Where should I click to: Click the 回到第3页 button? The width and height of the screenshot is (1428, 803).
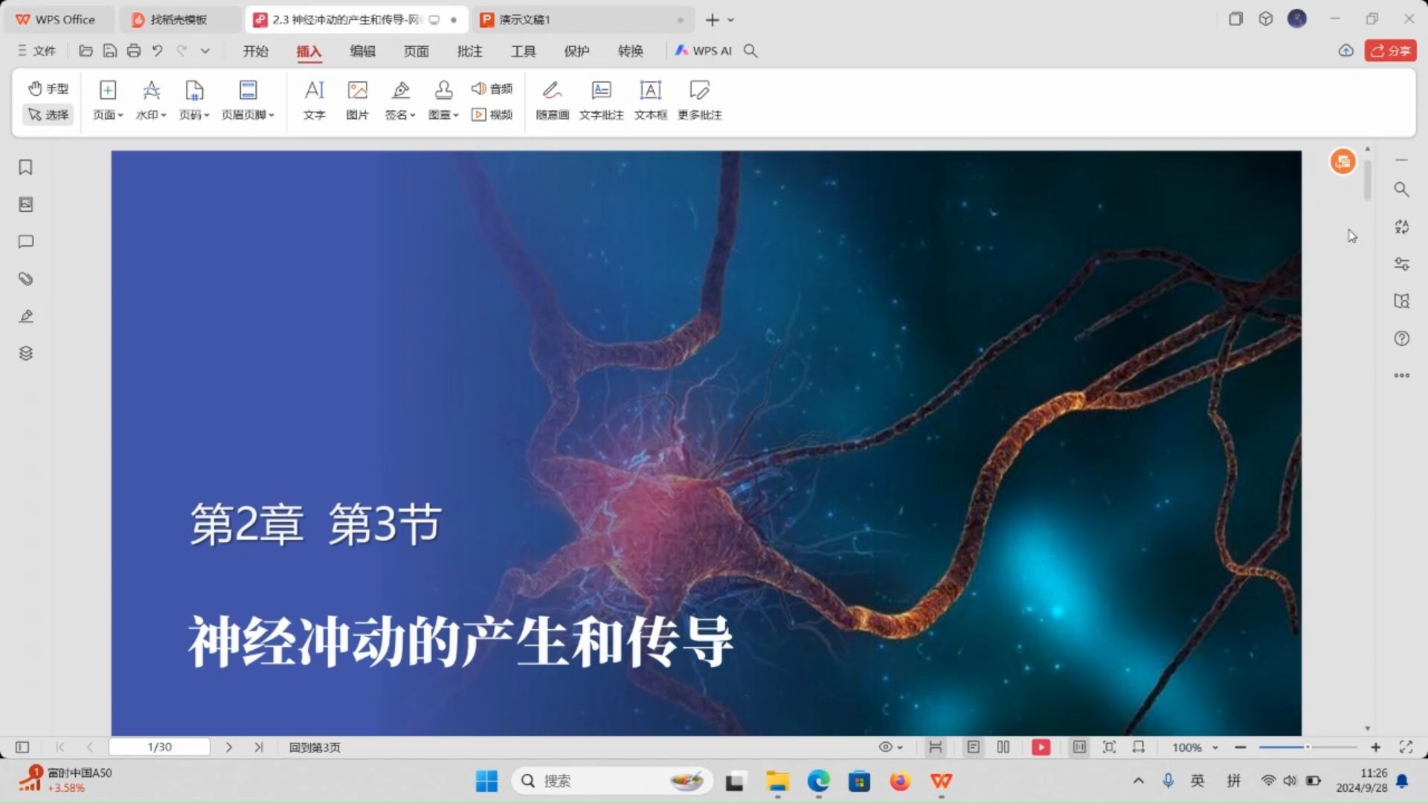tap(314, 747)
